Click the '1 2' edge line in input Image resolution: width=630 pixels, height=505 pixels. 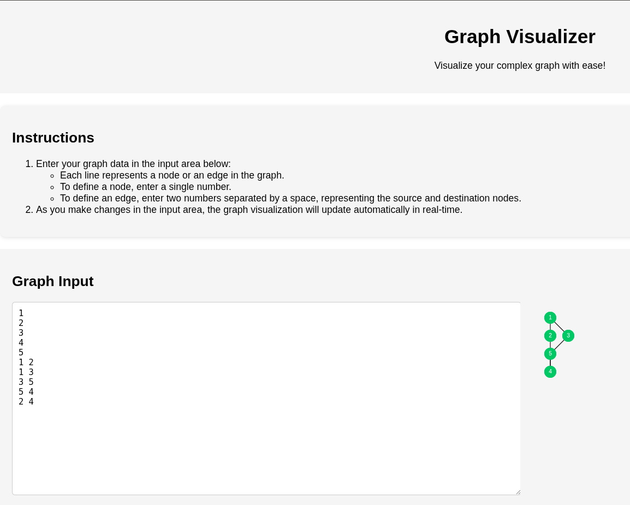tap(26, 363)
